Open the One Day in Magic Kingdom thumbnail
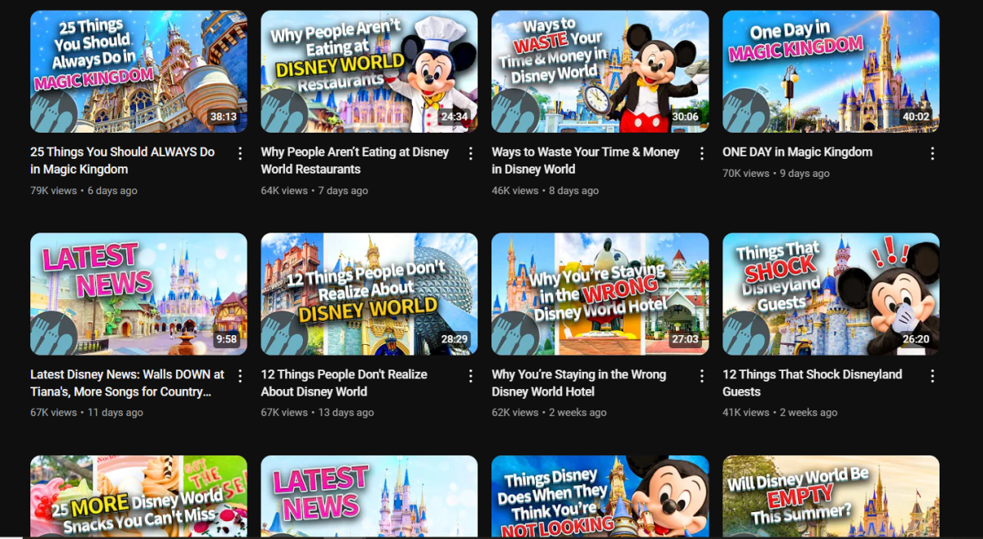Image resolution: width=983 pixels, height=539 pixels. 831,71
